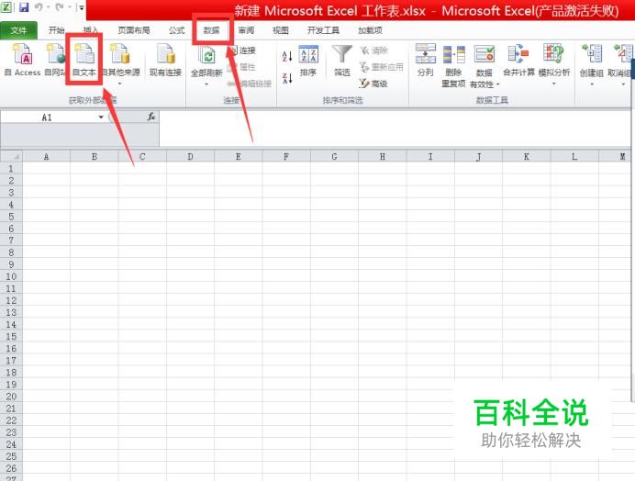Click Redo icon in quick access toolbar
This screenshot has width=635, height=481.
click(x=59, y=7)
